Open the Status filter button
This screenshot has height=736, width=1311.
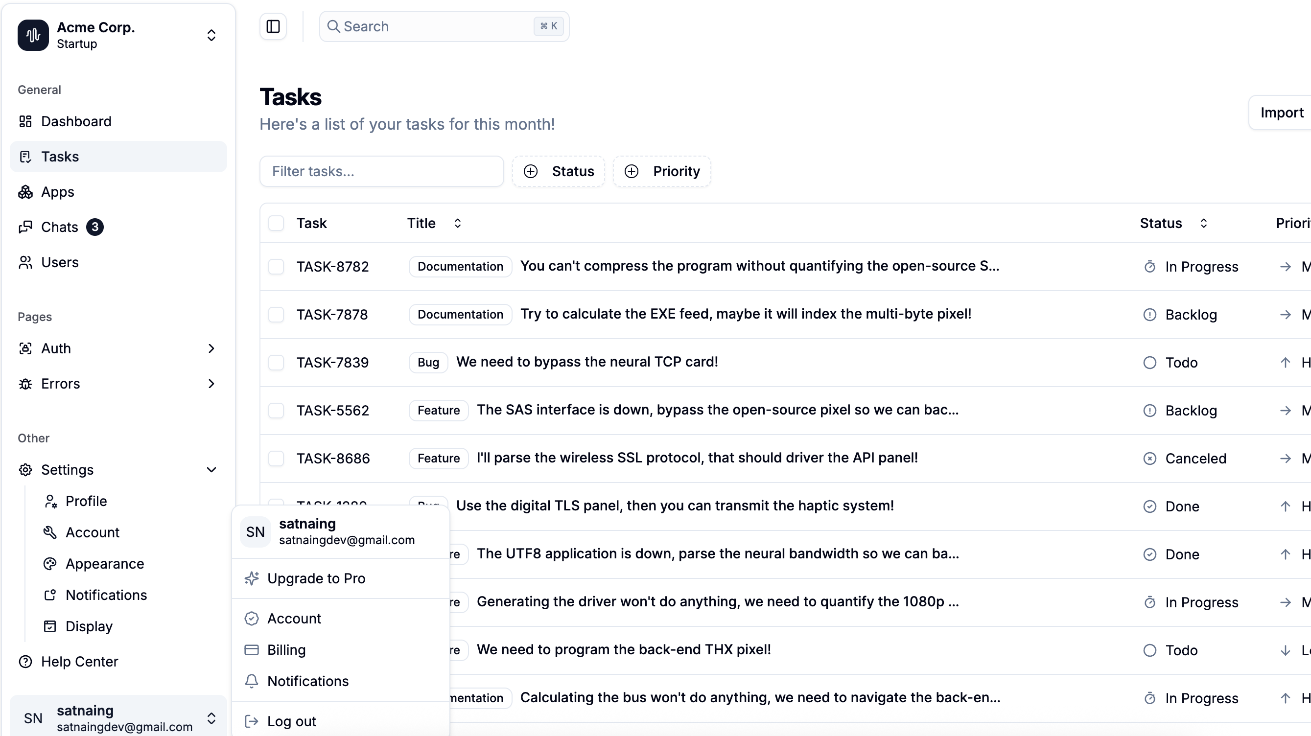pos(558,171)
